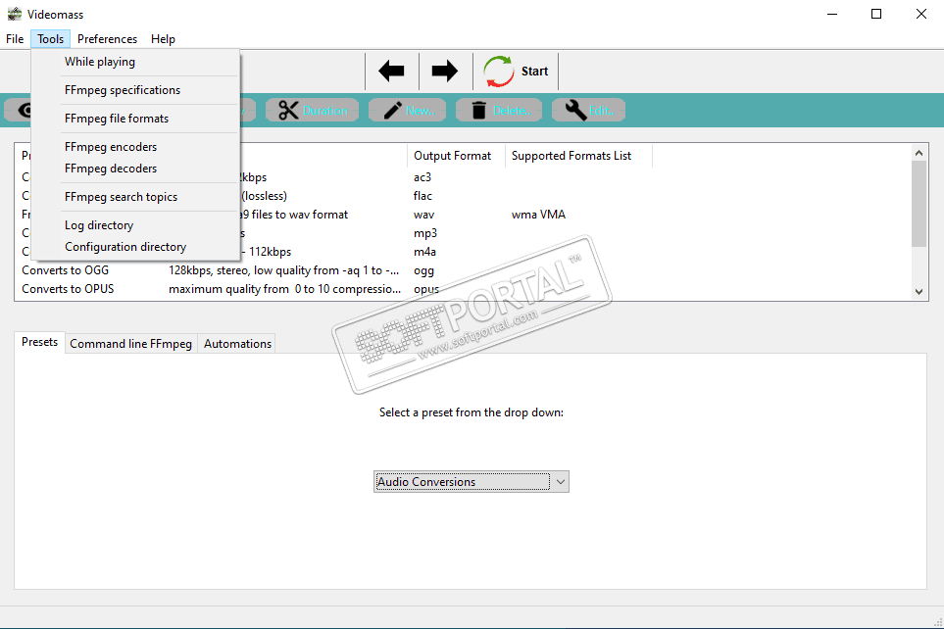
Task: Click the flac output format cell
Action: pos(422,196)
